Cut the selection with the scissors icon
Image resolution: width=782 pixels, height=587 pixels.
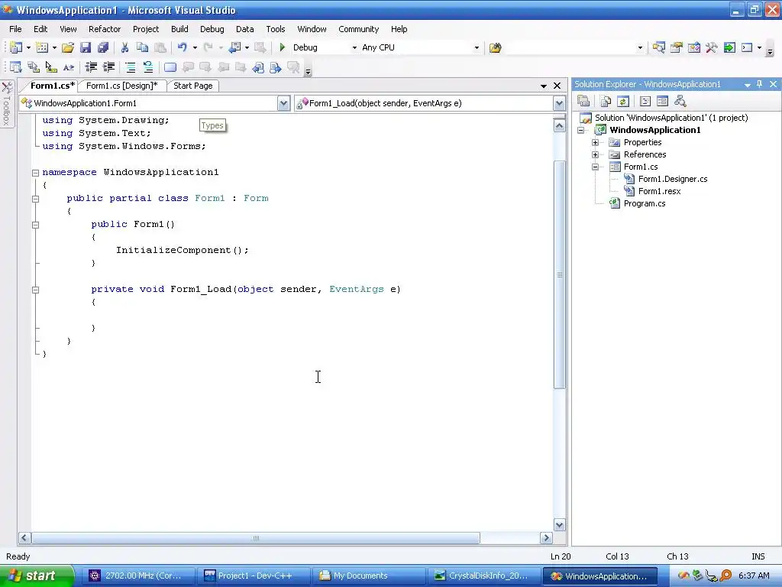(124, 47)
